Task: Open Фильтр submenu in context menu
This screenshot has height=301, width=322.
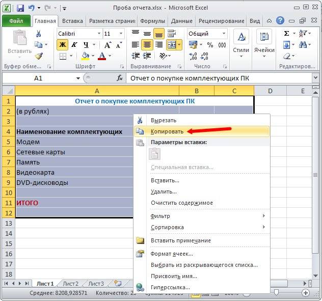Action: click(201, 216)
